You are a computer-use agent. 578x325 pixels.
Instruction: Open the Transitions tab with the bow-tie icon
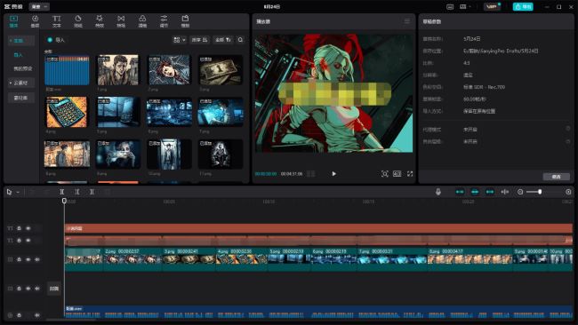[121, 21]
